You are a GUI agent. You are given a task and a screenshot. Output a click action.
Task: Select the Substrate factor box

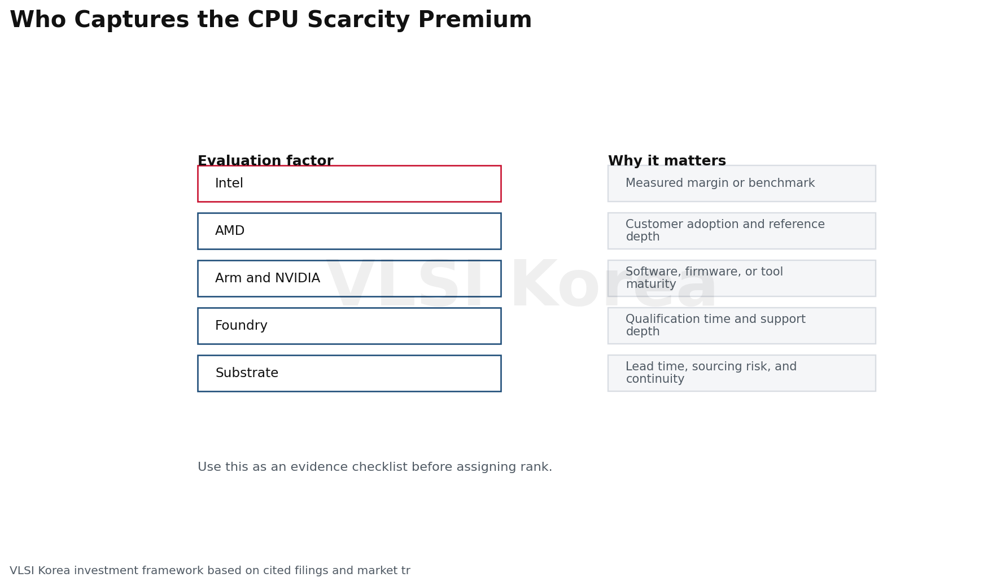click(349, 373)
